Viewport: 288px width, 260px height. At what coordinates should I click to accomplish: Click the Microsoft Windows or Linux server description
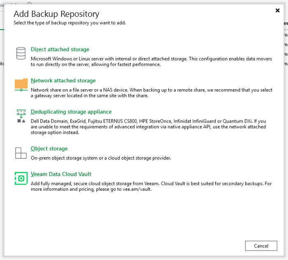point(151,62)
